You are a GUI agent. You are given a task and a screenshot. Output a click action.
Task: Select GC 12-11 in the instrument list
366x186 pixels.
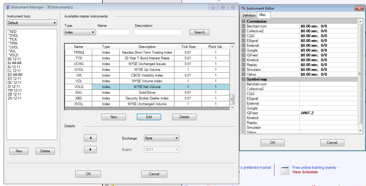pyautogui.click(x=14, y=83)
